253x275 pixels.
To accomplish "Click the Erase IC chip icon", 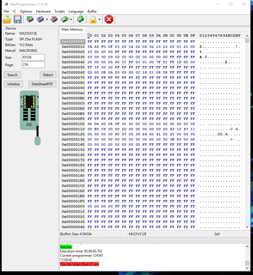I will point(54,19).
